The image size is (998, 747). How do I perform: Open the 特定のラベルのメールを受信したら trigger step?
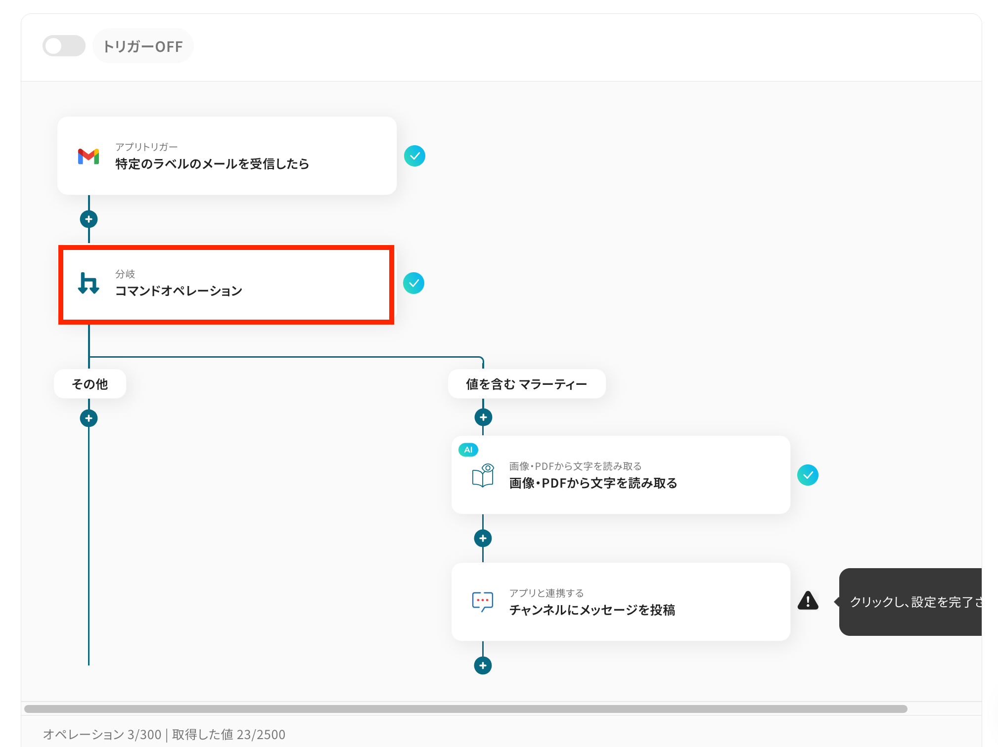(x=213, y=164)
